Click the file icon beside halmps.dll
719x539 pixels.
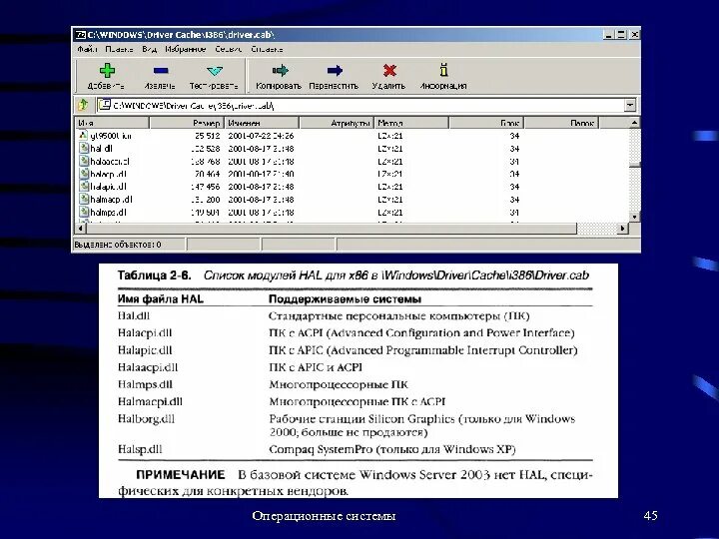[84, 212]
